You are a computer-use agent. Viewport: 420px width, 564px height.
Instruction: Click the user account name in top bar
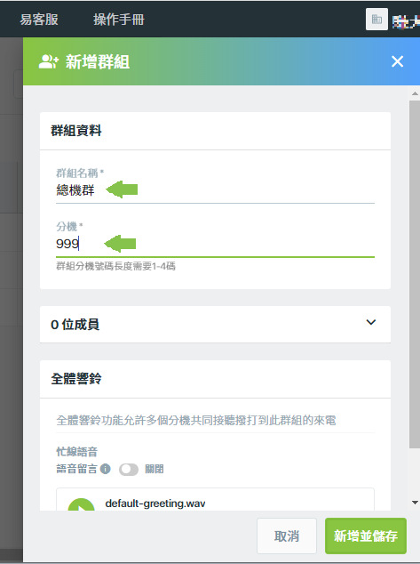(406, 22)
